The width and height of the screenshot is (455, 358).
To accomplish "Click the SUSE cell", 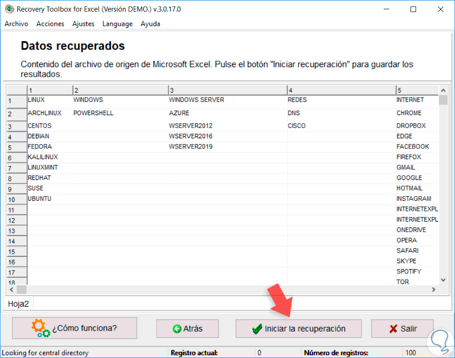I will tap(50, 188).
